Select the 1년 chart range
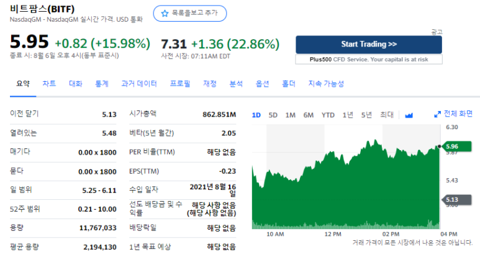Image resolution: width=480 pixels, height=270 pixels. click(x=348, y=115)
